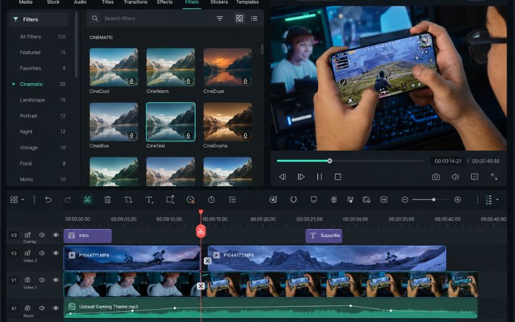Step to previous frame in preview
This screenshot has height=322, width=515.
pos(283,176)
